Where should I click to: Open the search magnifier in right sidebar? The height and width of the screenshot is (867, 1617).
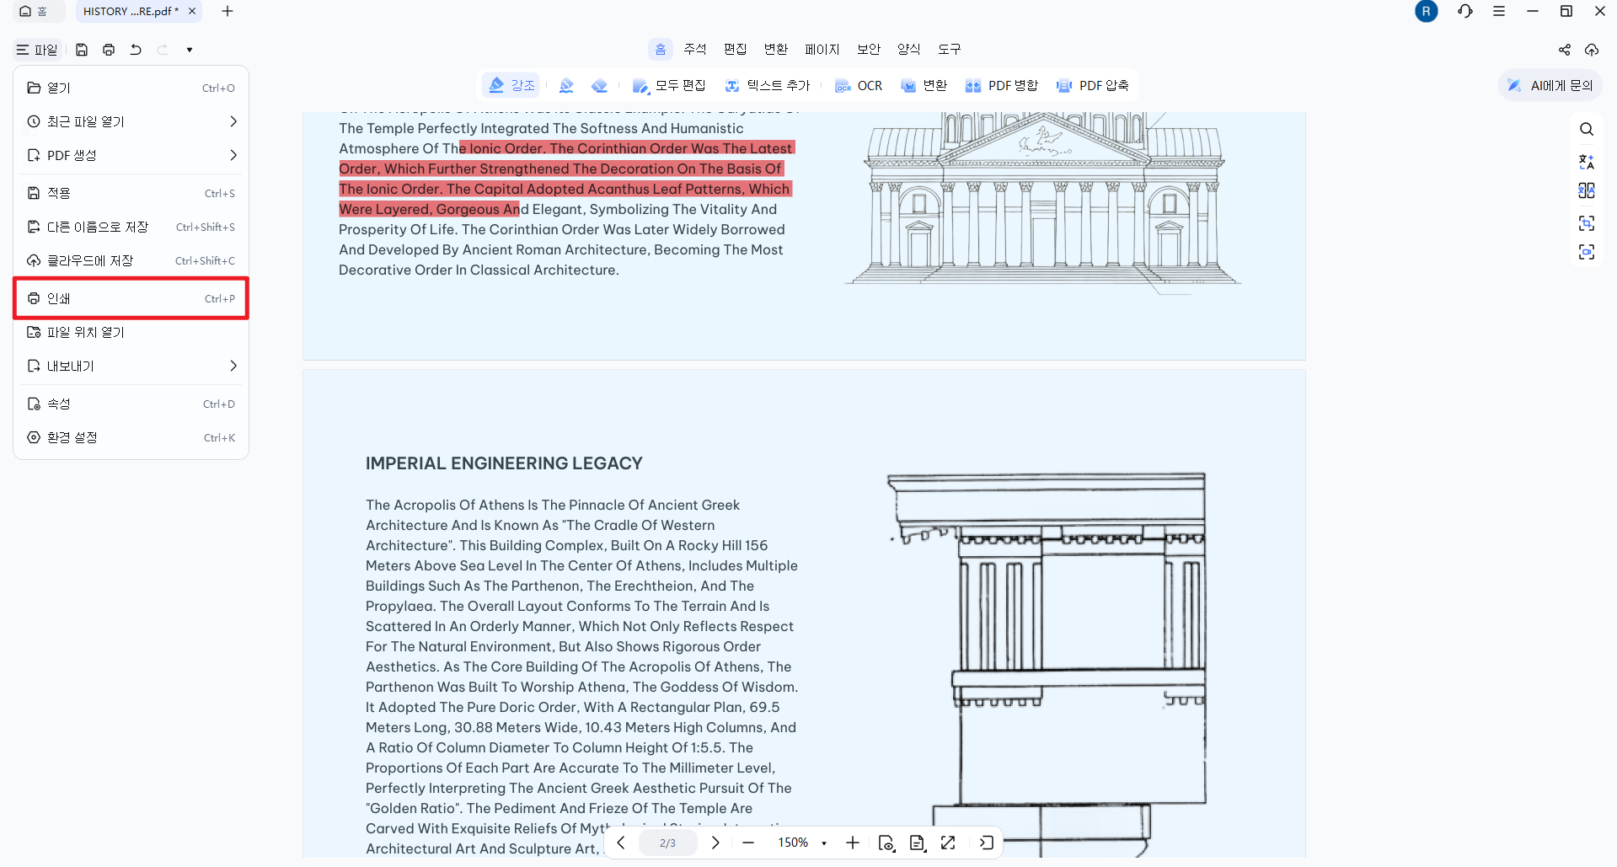[x=1587, y=129]
